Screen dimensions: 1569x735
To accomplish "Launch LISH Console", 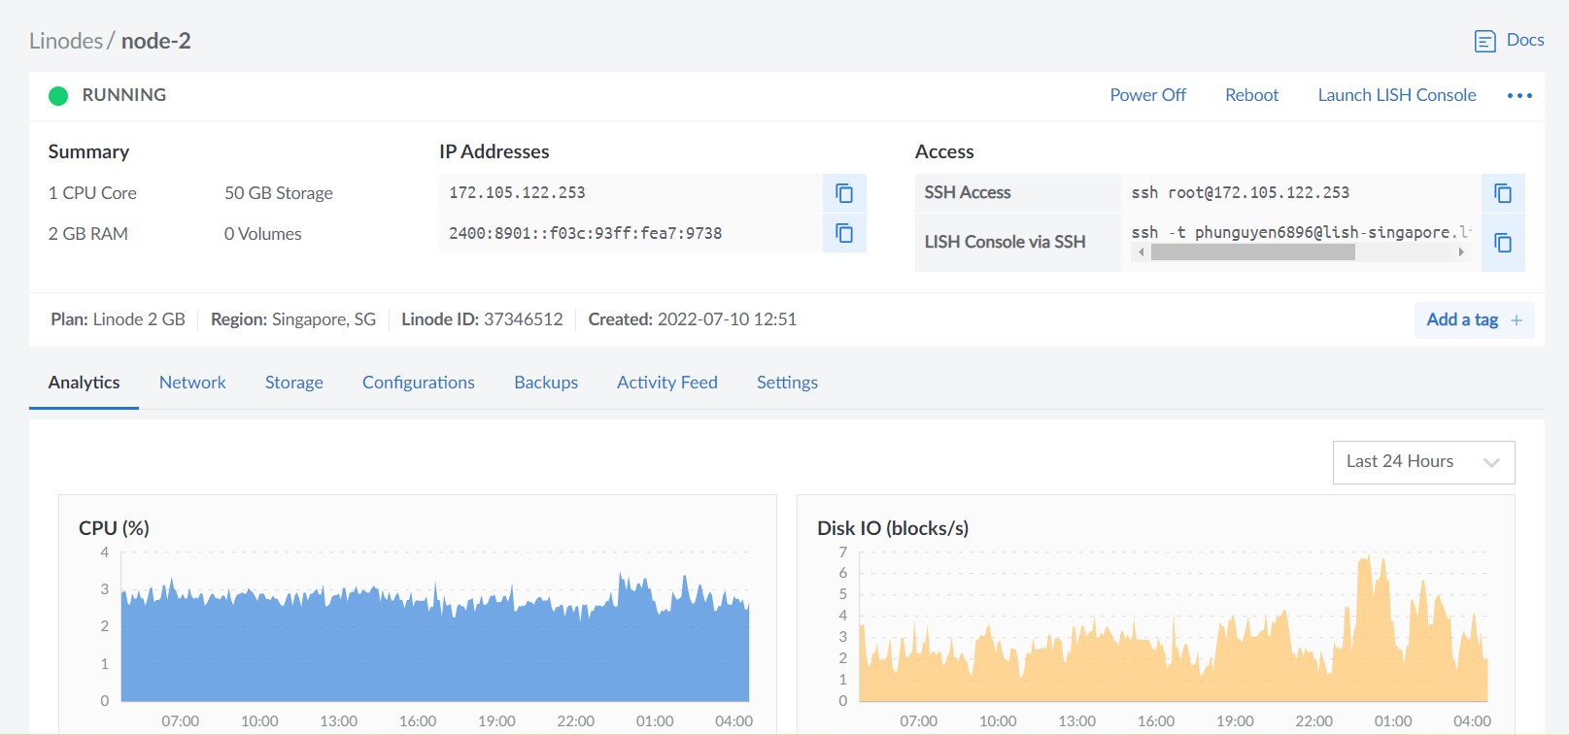I will coord(1396,95).
